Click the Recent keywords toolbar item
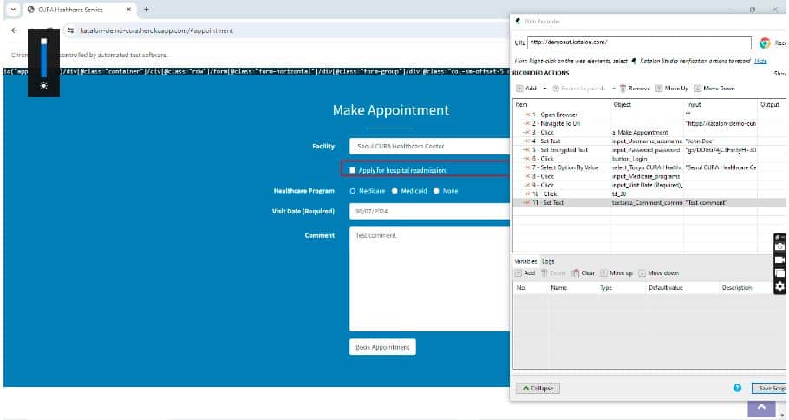This screenshot has height=420, width=789. click(x=578, y=89)
